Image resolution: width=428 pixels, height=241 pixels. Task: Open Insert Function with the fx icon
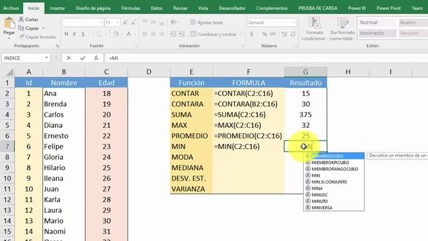coord(96,58)
